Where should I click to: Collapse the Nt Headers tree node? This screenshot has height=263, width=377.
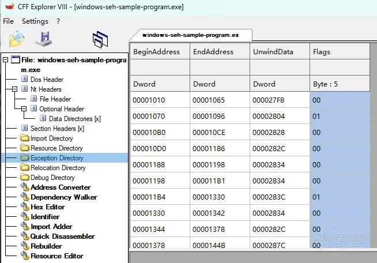(14, 89)
